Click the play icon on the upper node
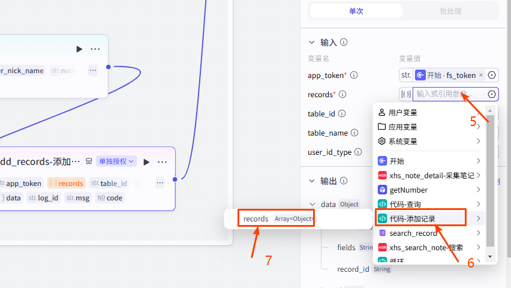This screenshot has height=288, width=511. [79, 49]
